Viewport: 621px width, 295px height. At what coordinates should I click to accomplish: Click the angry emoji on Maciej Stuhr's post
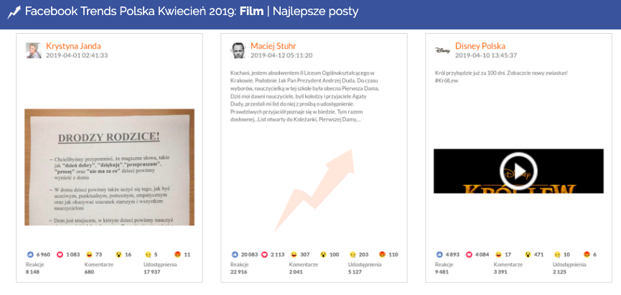382,254
